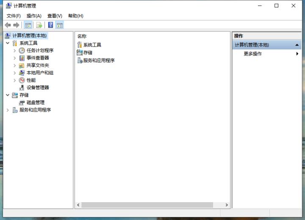
Task: Open the 帮助(H) menu
Action: [x=76, y=16]
